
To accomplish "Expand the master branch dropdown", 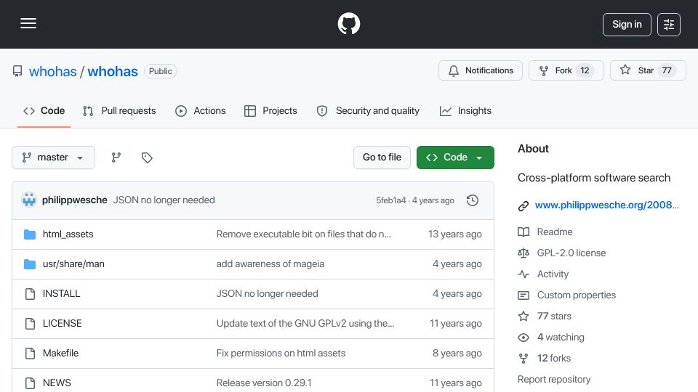I will pyautogui.click(x=53, y=158).
